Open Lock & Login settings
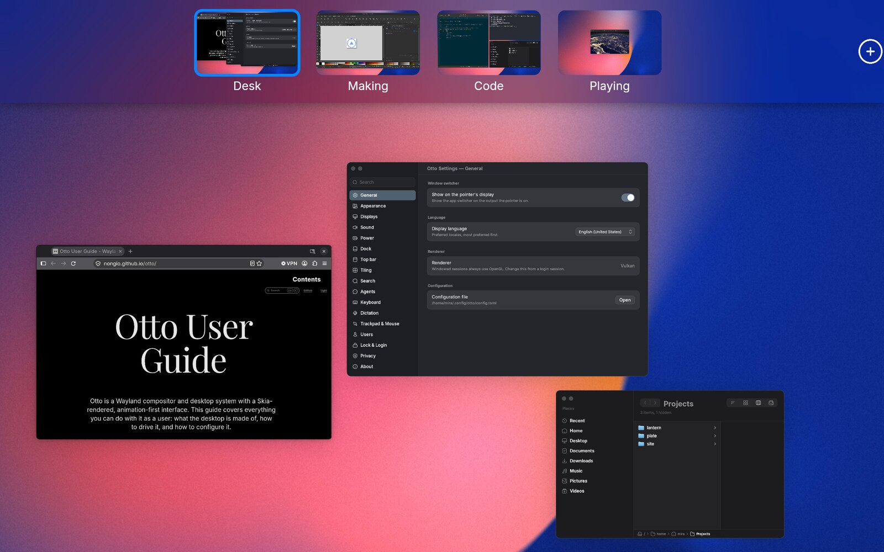884x552 pixels. (382, 345)
